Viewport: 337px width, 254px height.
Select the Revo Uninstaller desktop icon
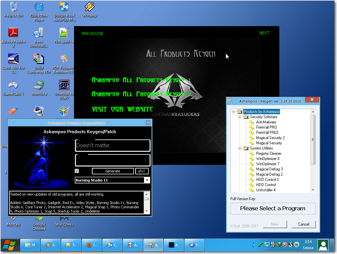click(x=39, y=38)
